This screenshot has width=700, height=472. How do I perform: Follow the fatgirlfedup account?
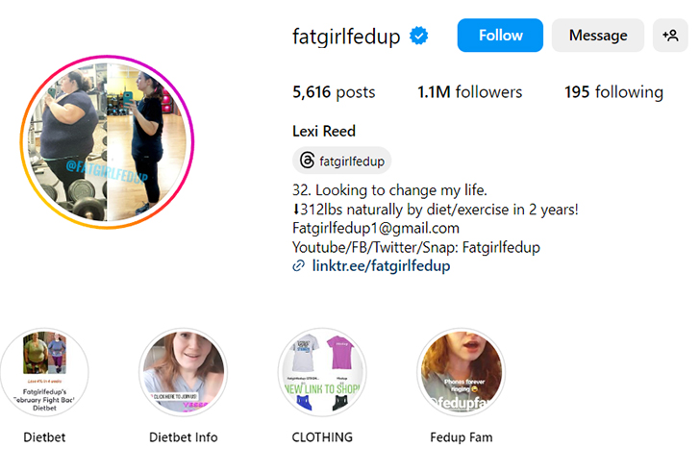pyautogui.click(x=500, y=36)
